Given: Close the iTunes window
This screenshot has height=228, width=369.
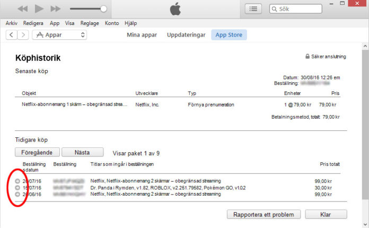Looking at the screenshot, I should [x=357, y=3].
